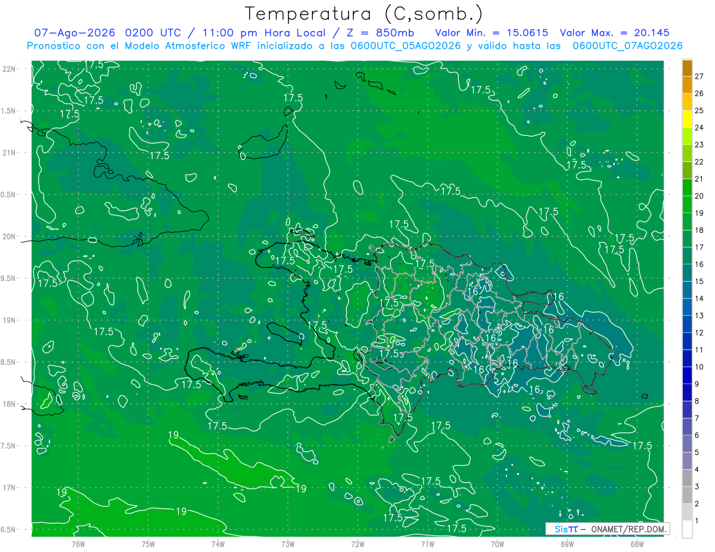Click the 19N latitude label
The height and width of the screenshot is (552, 715).
click(x=10, y=320)
